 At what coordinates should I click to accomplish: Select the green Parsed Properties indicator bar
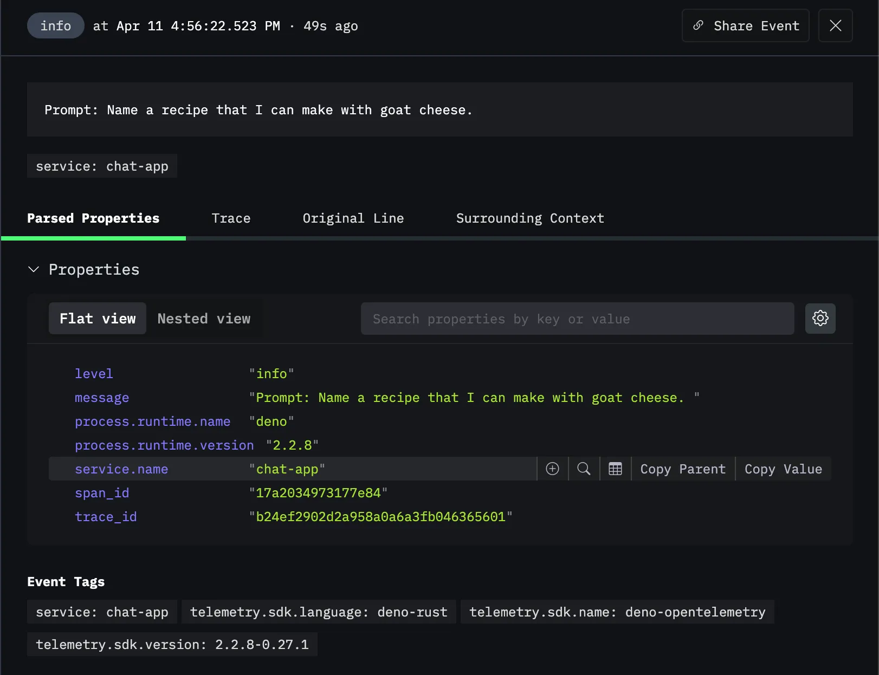93,237
